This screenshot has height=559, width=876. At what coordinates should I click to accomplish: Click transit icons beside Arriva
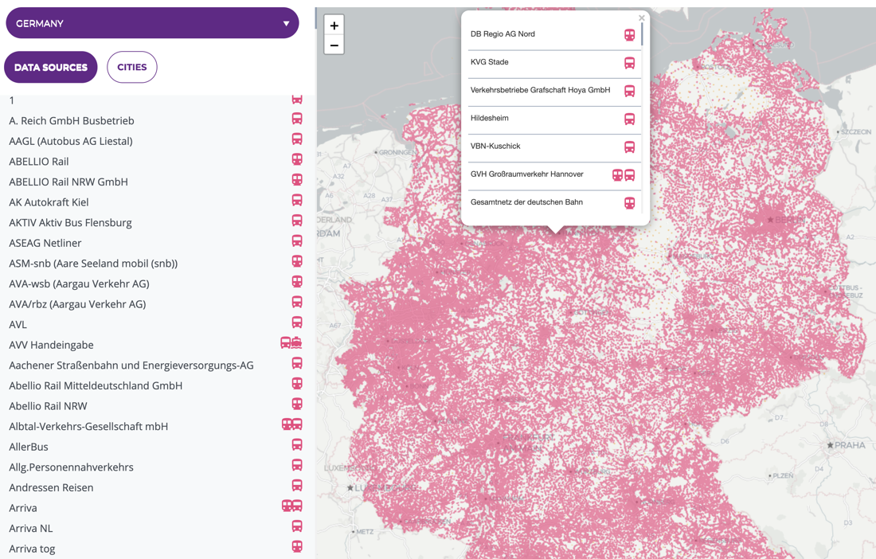(291, 506)
